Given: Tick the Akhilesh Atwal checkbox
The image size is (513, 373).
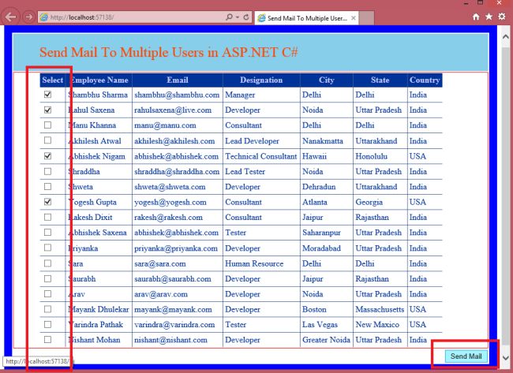Looking at the screenshot, I should (48, 140).
